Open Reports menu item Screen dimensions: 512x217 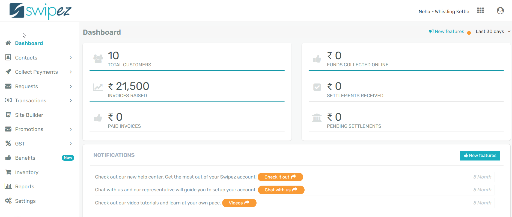pos(25,186)
